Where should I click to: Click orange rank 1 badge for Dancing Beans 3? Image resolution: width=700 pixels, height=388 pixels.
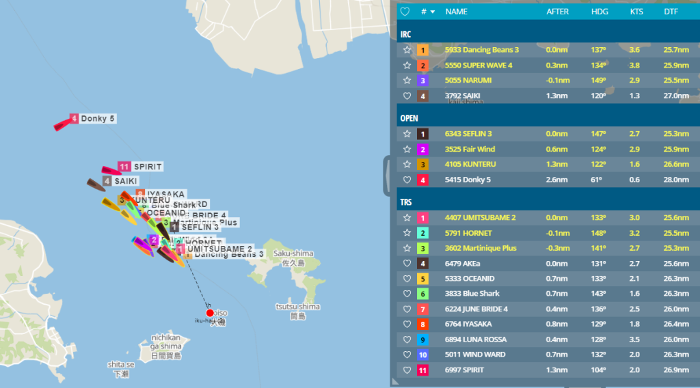pos(422,50)
